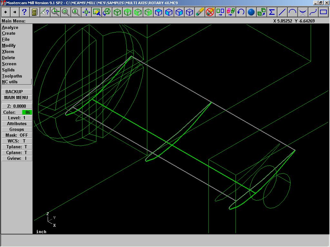Select the create arc tool icon
Screen dimensions: 330x247
[x=293, y=12]
